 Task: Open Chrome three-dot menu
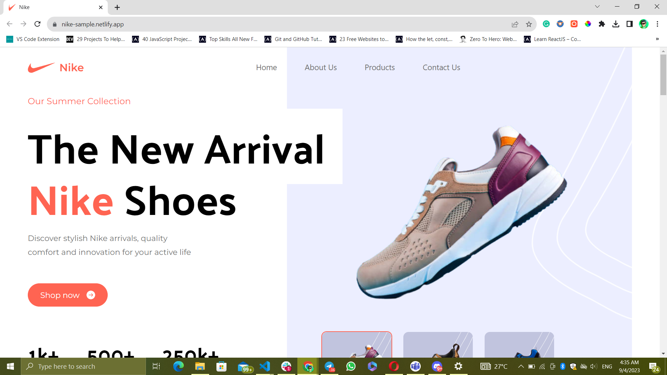pyautogui.click(x=657, y=24)
